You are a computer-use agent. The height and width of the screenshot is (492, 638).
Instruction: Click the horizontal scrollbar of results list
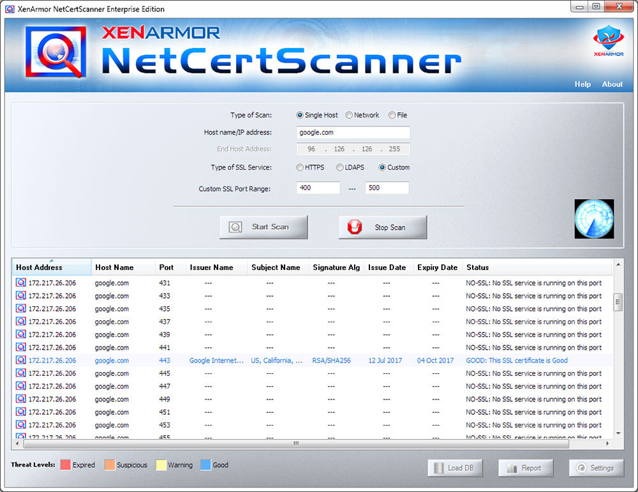coord(296,444)
